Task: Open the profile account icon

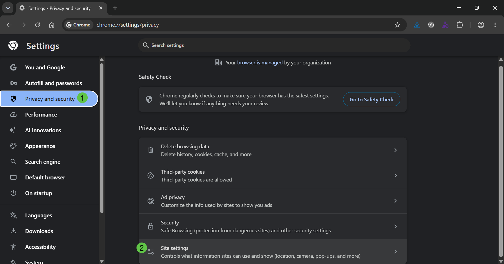Action: tap(481, 25)
